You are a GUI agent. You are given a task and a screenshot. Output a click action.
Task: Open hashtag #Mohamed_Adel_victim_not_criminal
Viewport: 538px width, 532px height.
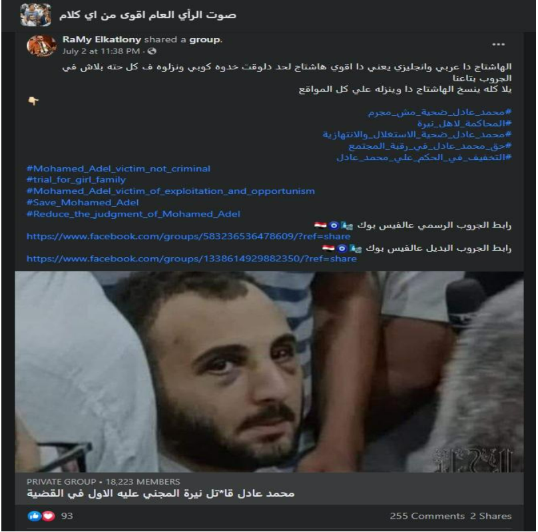(119, 169)
